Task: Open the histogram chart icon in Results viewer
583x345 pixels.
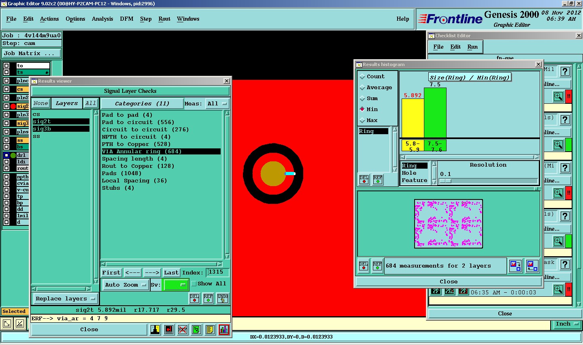Action: [224, 330]
